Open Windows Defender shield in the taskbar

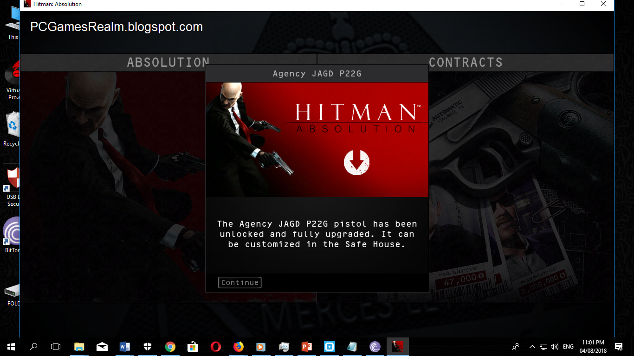click(x=148, y=346)
